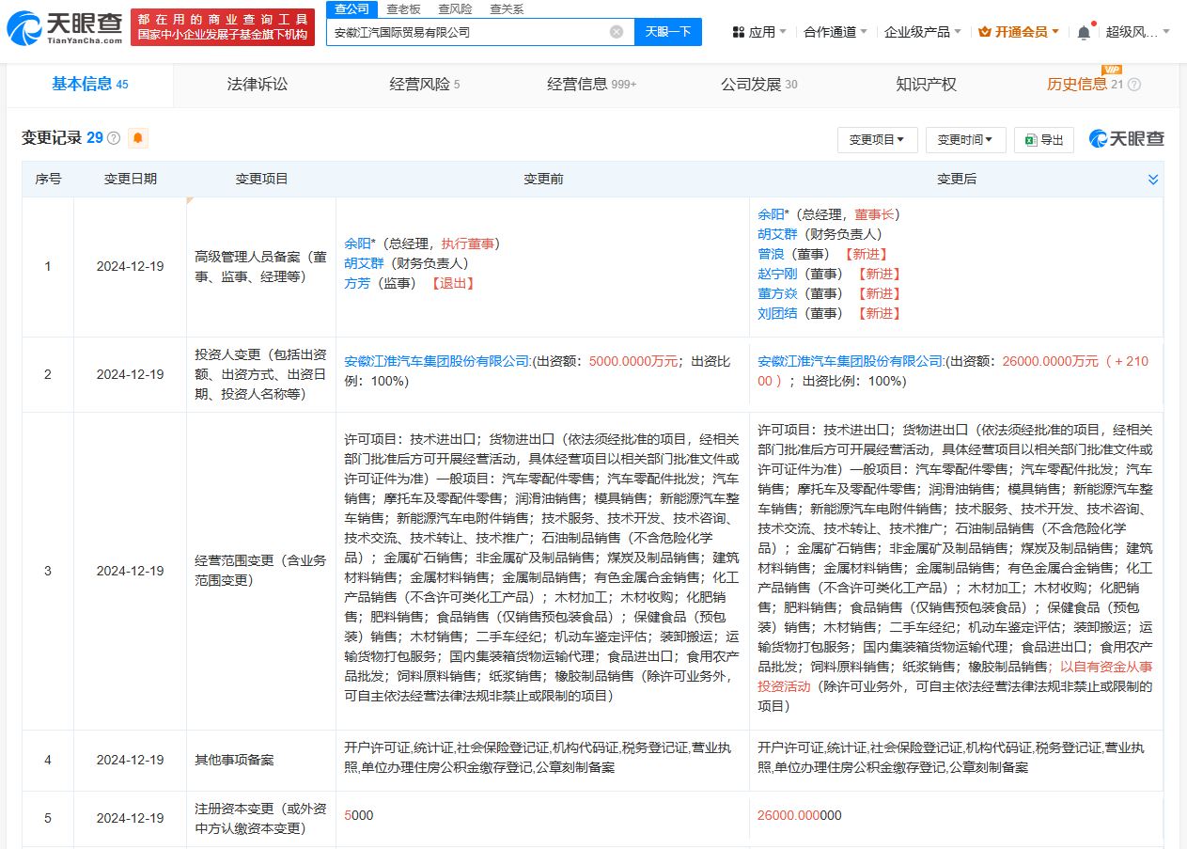Viewport: 1187px width, 849px height.
Task: Open the 开通会员 dropdown
Action: pos(1019,32)
